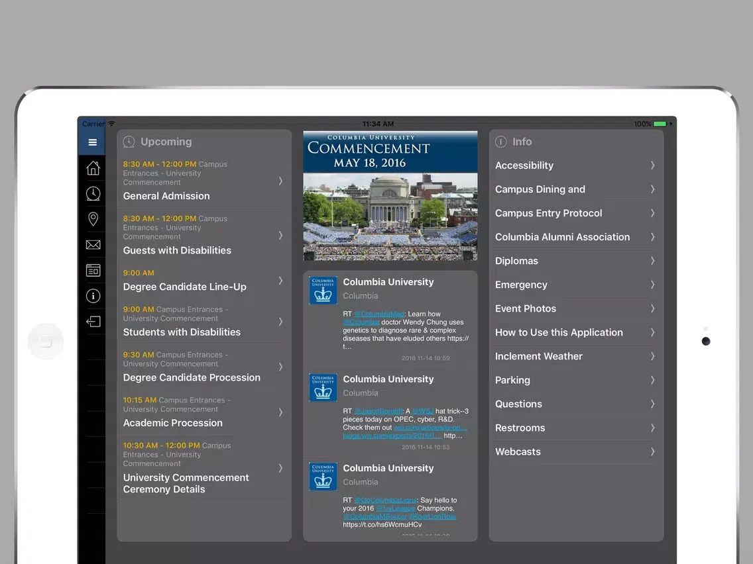The height and width of the screenshot is (564, 753).
Task: Open Webcasts info item
Action: click(x=576, y=451)
